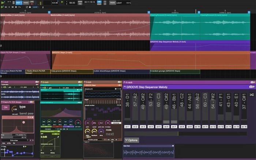
Task: Click the skip-to-start transport button
Action: [x=12, y=7]
